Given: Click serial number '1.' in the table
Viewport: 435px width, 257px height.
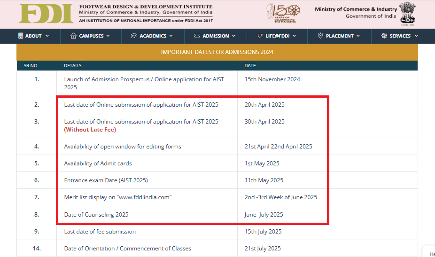Looking at the screenshot, I should (37, 79).
